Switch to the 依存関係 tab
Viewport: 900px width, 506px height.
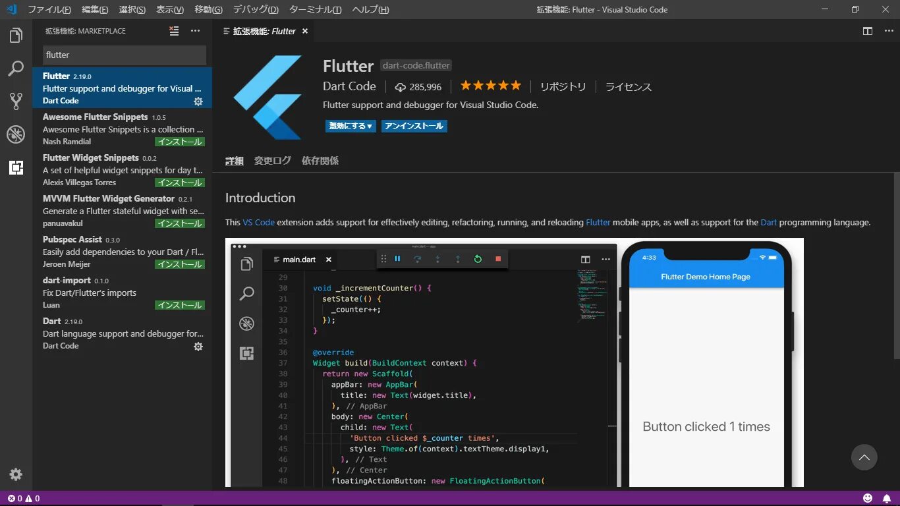pyautogui.click(x=320, y=161)
